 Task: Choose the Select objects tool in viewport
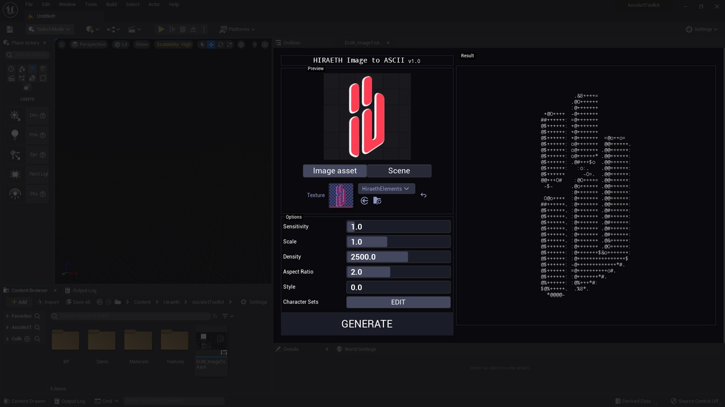pyautogui.click(x=201, y=45)
